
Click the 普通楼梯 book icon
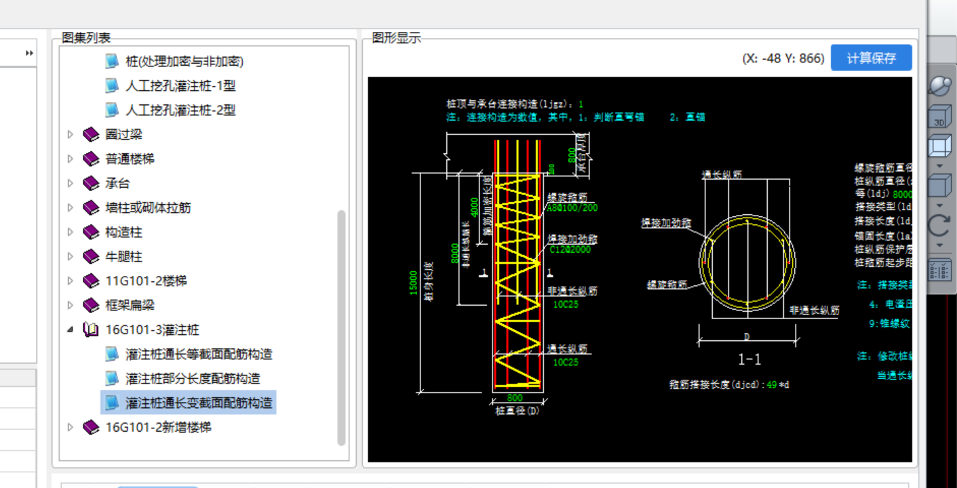(91, 159)
